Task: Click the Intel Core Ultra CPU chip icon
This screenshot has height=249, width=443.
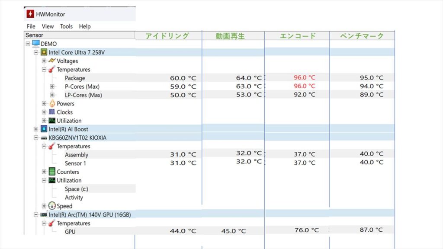Action: 44,52
